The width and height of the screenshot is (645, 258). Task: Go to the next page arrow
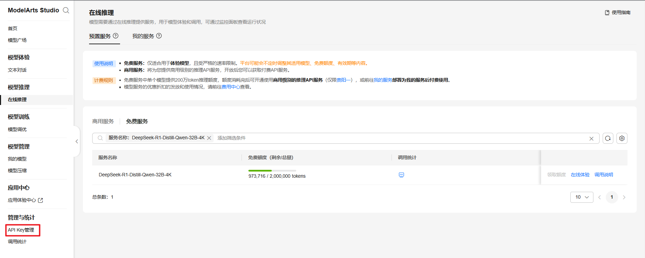point(624,197)
